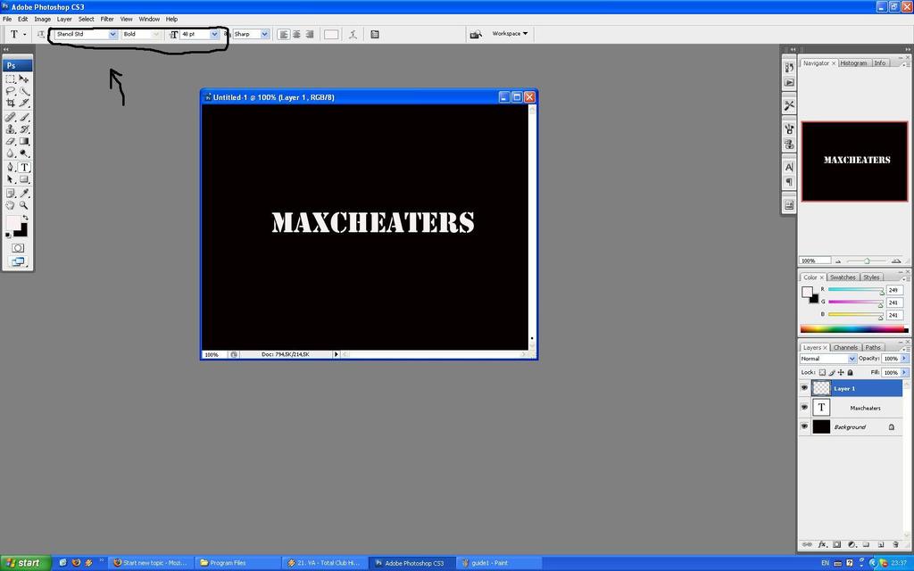Click the Create Warped Text icon

coord(353,34)
